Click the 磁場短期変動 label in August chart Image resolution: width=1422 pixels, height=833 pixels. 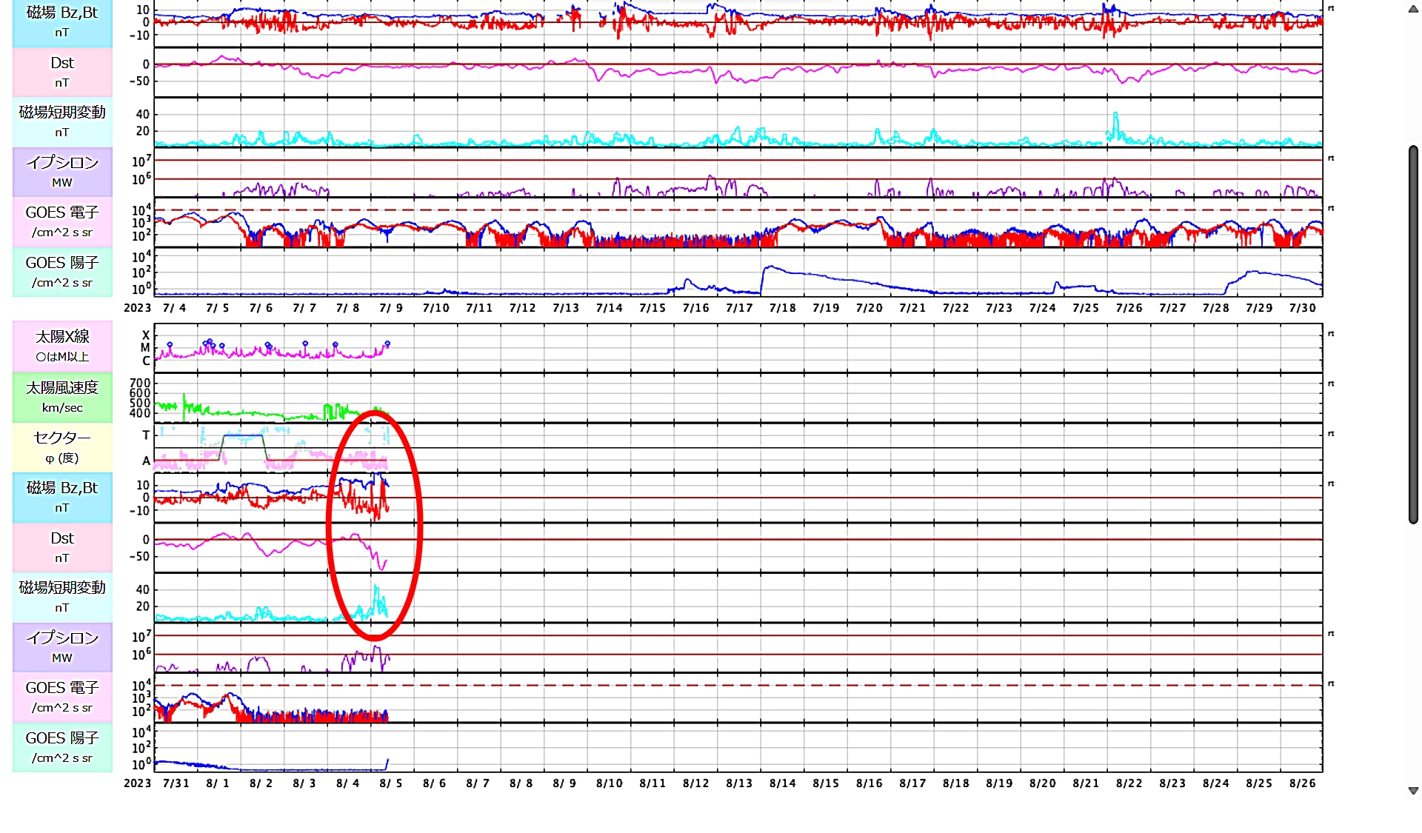[x=62, y=597]
